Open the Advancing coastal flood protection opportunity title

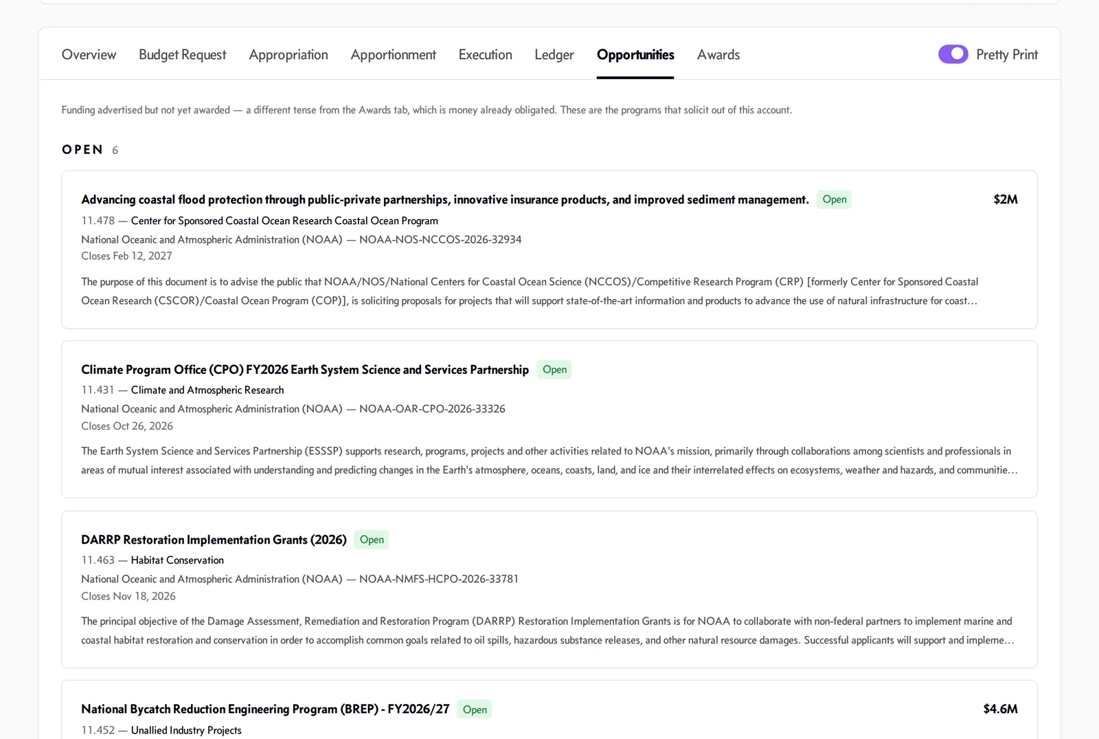[445, 199]
